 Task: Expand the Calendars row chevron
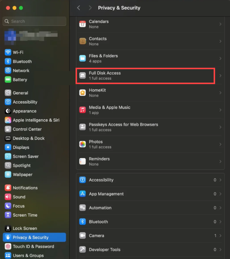220,24
